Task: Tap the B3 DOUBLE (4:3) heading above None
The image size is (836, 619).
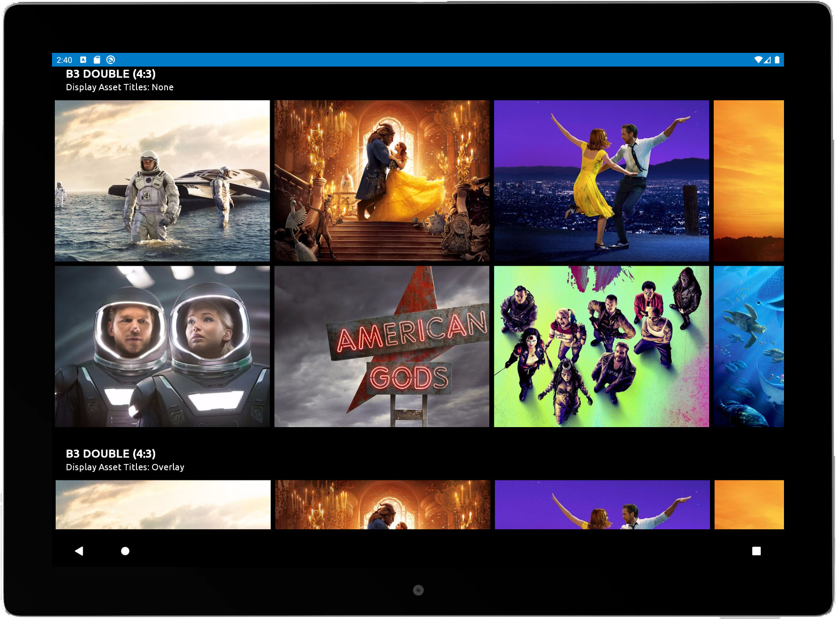Action: click(x=111, y=74)
